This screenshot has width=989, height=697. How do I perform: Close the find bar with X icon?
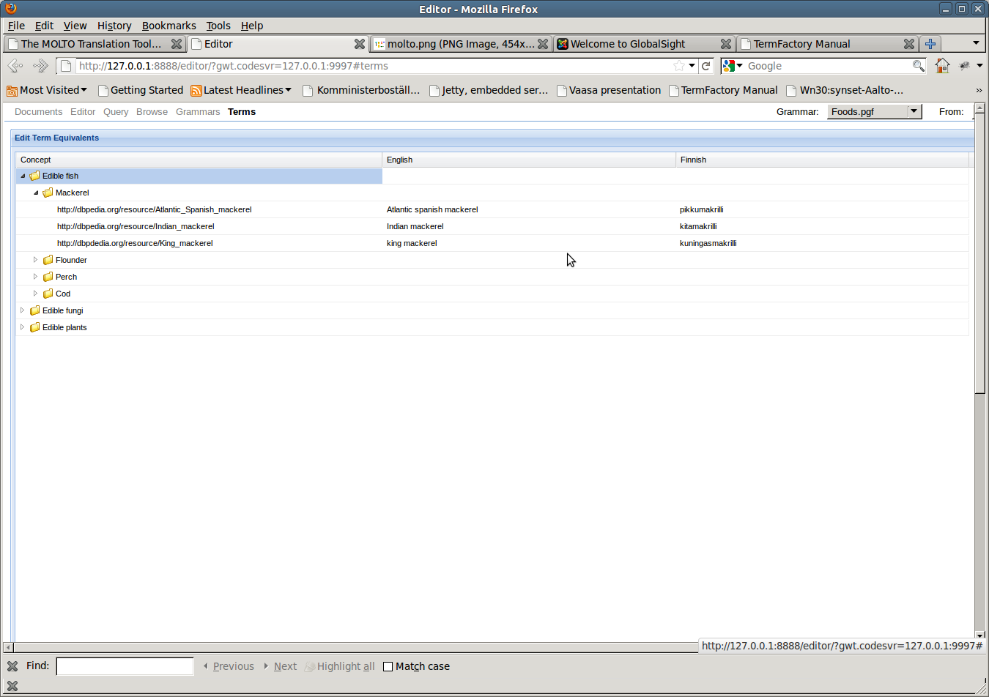tap(12, 666)
